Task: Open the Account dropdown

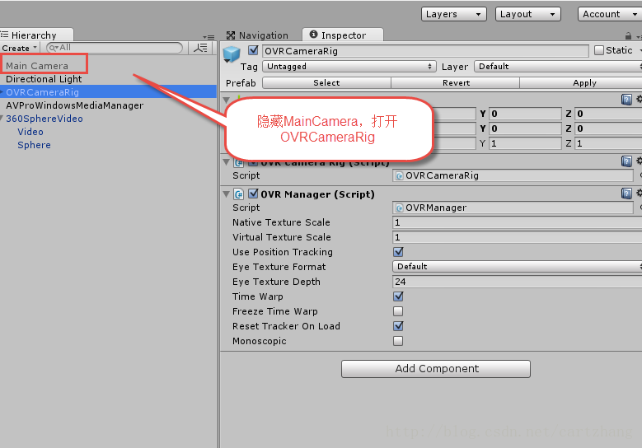Action: (610, 14)
